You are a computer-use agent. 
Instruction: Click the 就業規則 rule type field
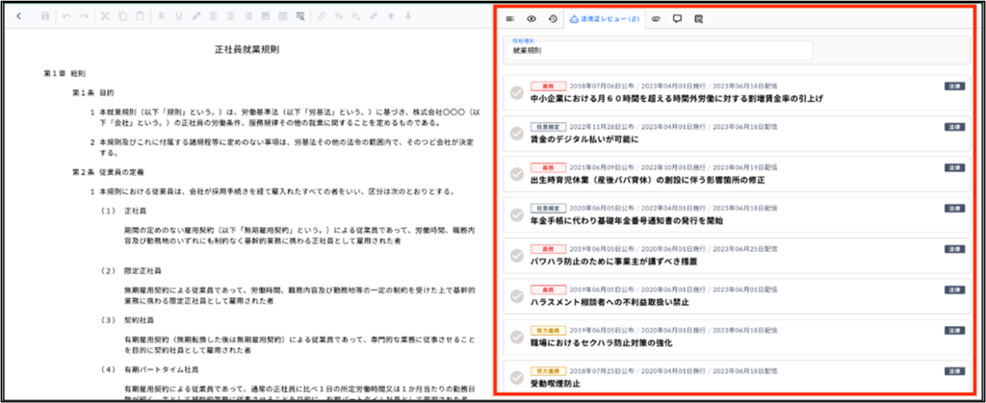pos(661,50)
